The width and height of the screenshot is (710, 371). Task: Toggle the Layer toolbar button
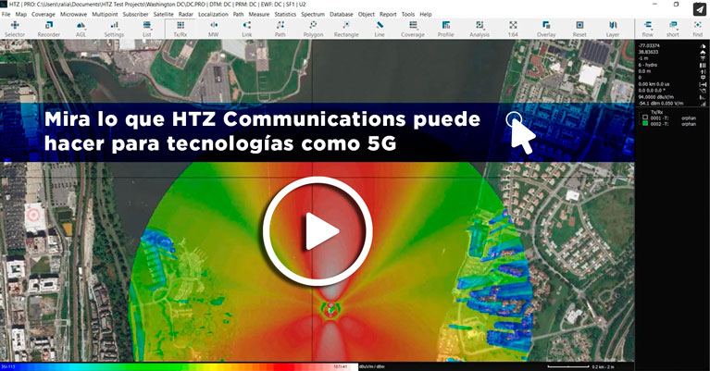(613, 29)
